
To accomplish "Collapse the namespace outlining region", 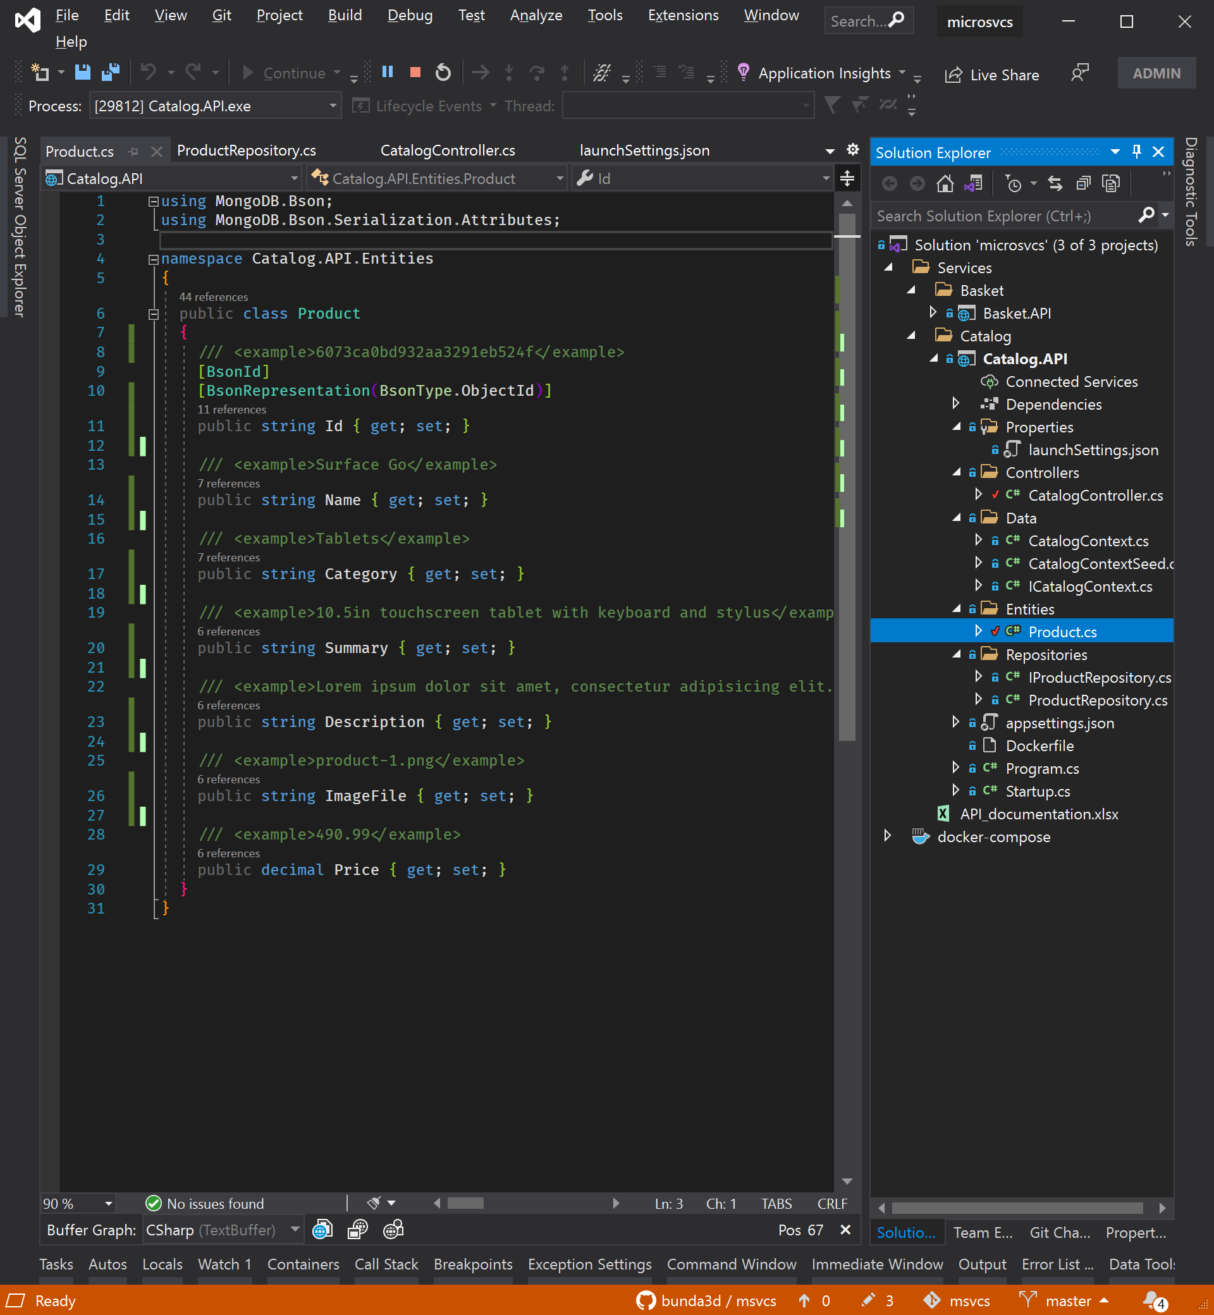I will 153,259.
